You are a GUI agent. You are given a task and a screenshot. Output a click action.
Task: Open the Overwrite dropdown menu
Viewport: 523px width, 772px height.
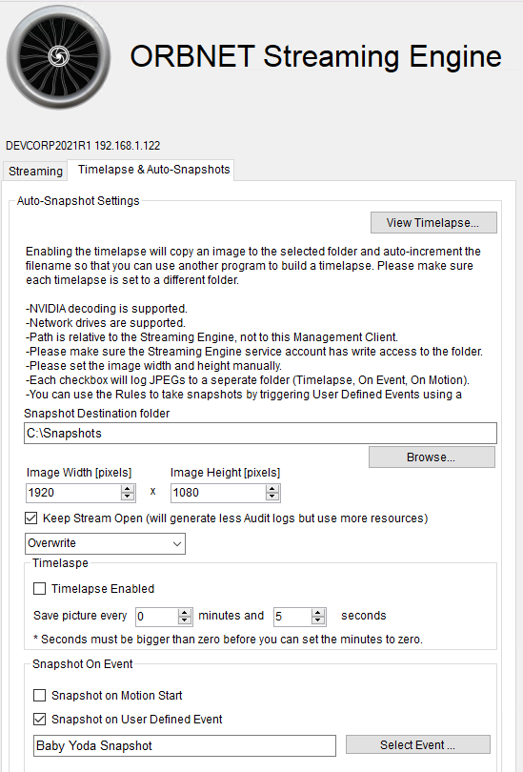[106, 543]
